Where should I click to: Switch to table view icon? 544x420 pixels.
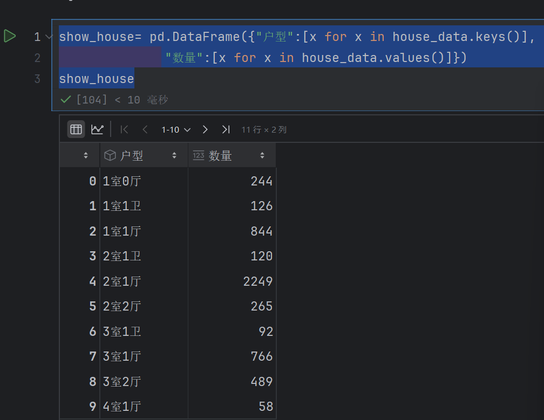tap(76, 129)
